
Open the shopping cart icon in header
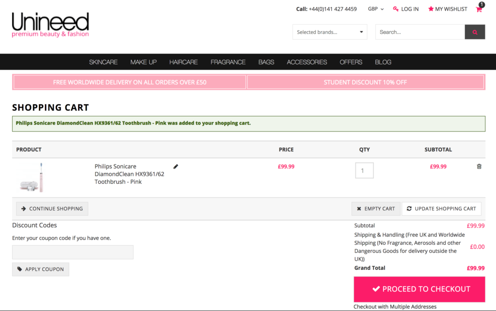point(480,8)
